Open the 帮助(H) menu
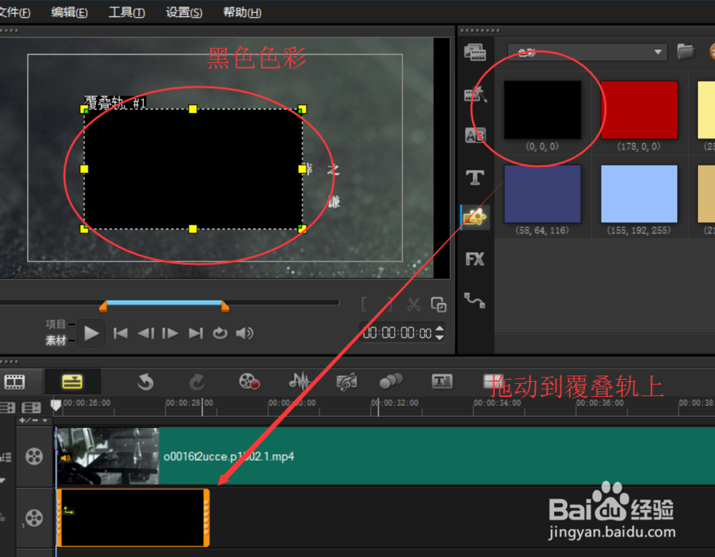Image resolution: width=715 pixels, height=557 pixels. [242, 12]
